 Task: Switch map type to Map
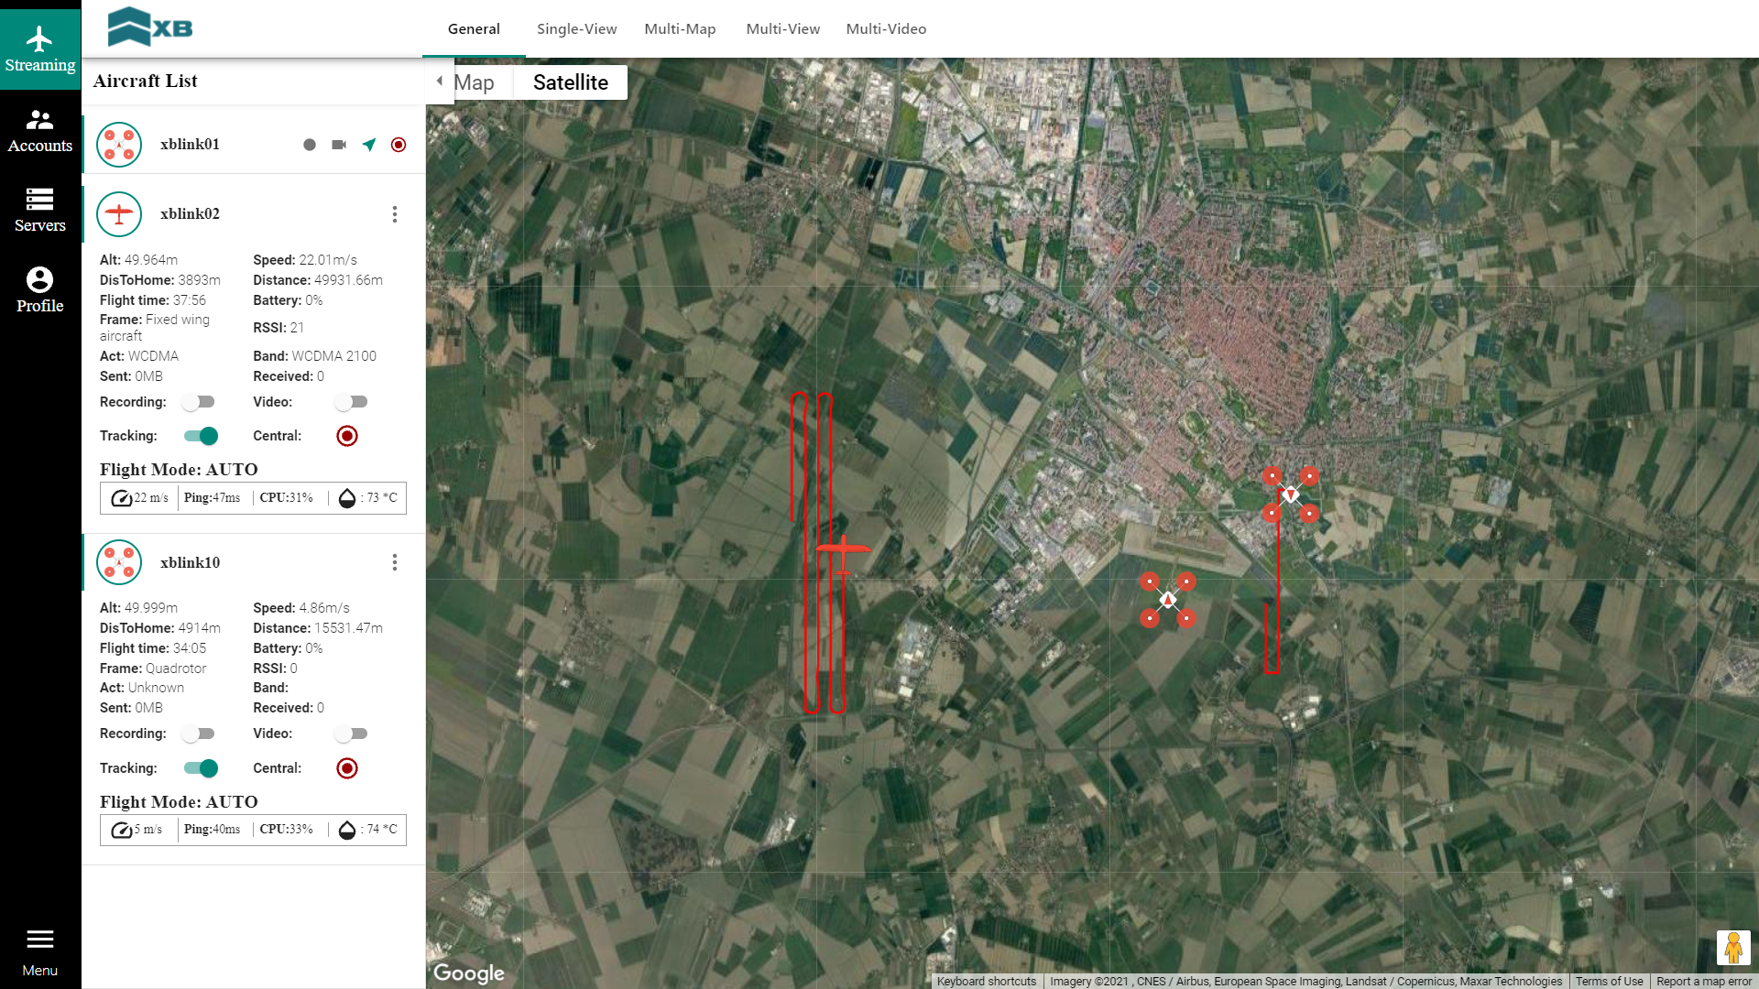[474, 82]
